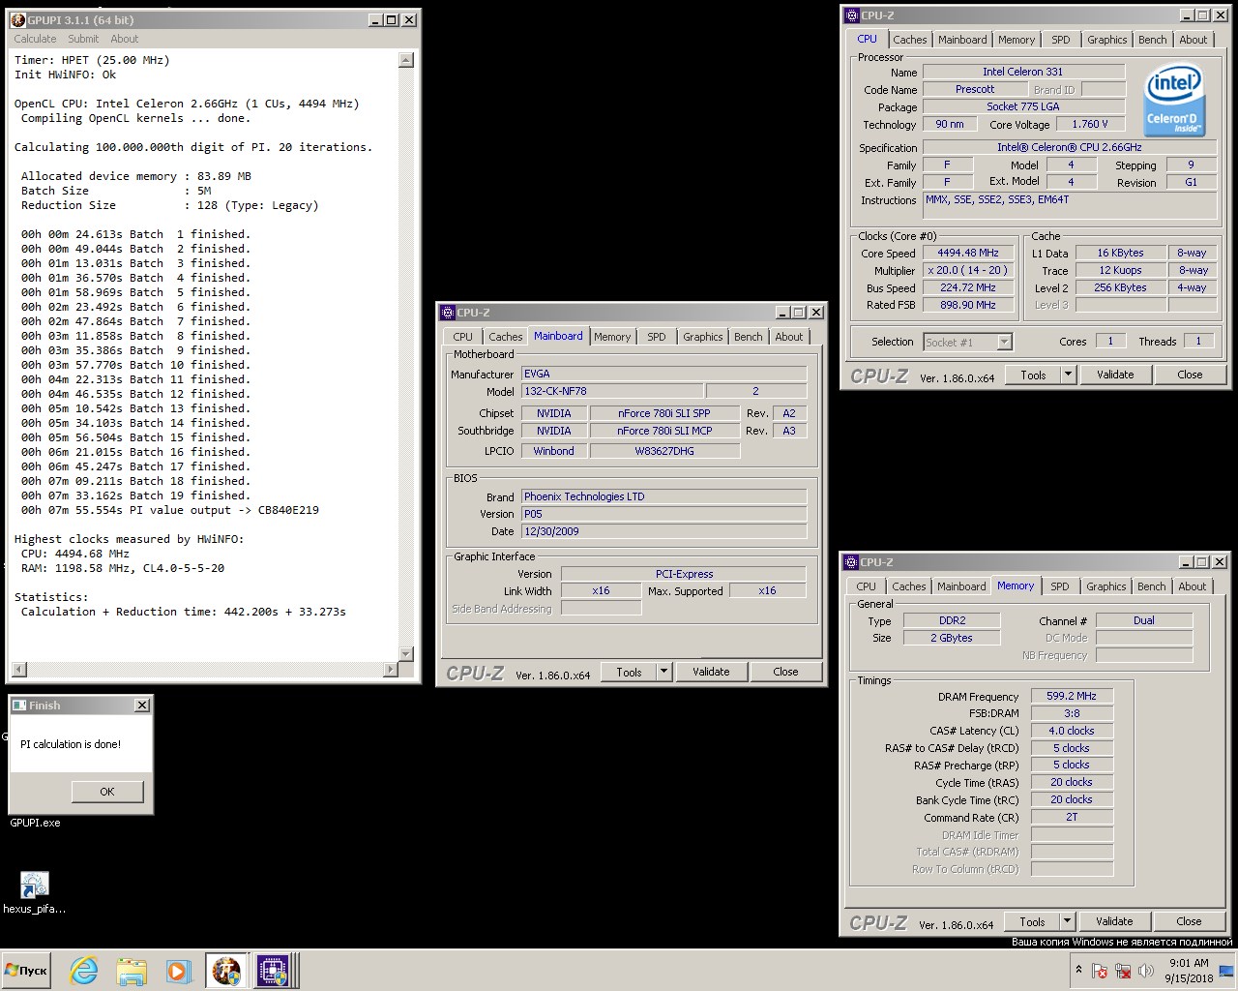Click the network tray icon
The image size is (1238, 991).
(1123, 971)
